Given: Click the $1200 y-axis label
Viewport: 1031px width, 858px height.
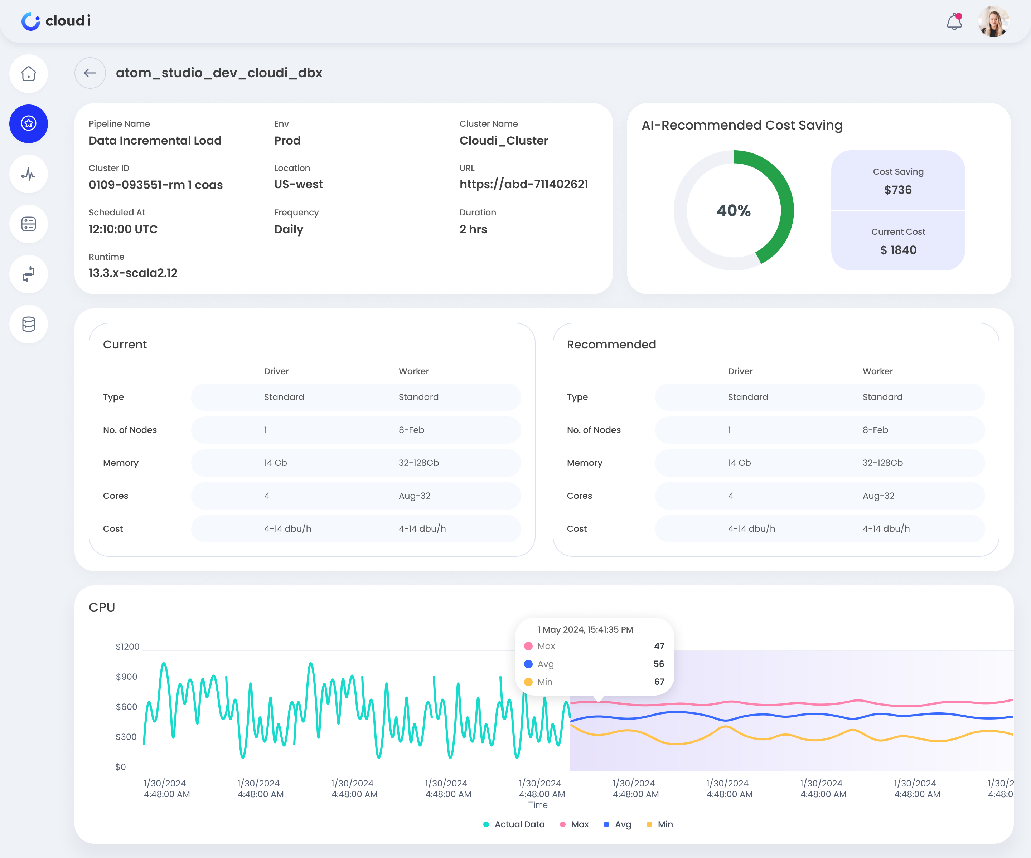Looking at the screenshot, I should click(128, 647).
